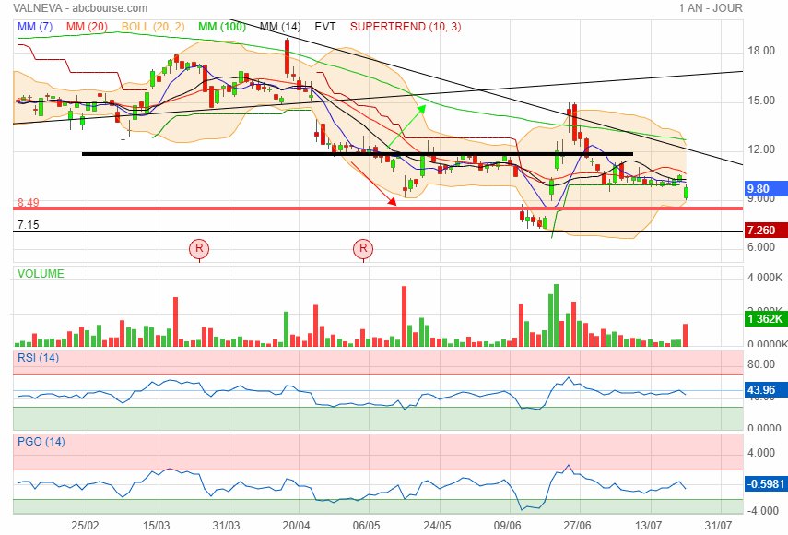
Task: Click the MM (14) legend label
Action: coord(280,27)
